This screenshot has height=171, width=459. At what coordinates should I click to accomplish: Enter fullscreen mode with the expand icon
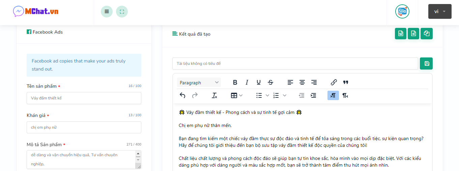click(x=122, y=11)
